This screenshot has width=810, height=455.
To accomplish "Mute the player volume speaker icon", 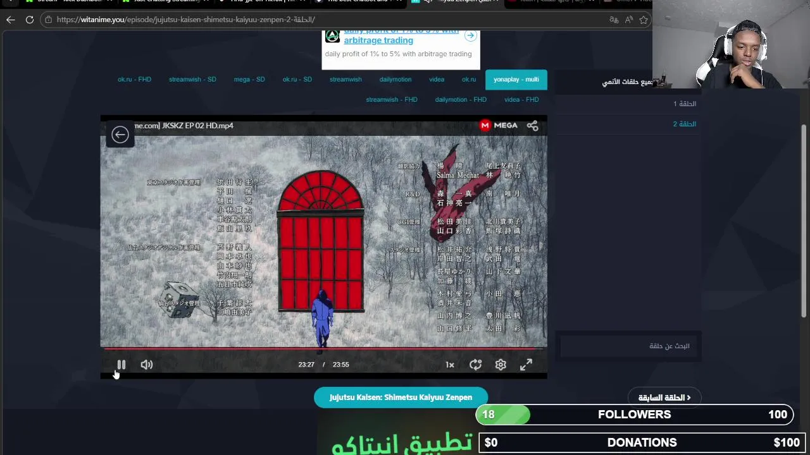I will click(147, 365).
